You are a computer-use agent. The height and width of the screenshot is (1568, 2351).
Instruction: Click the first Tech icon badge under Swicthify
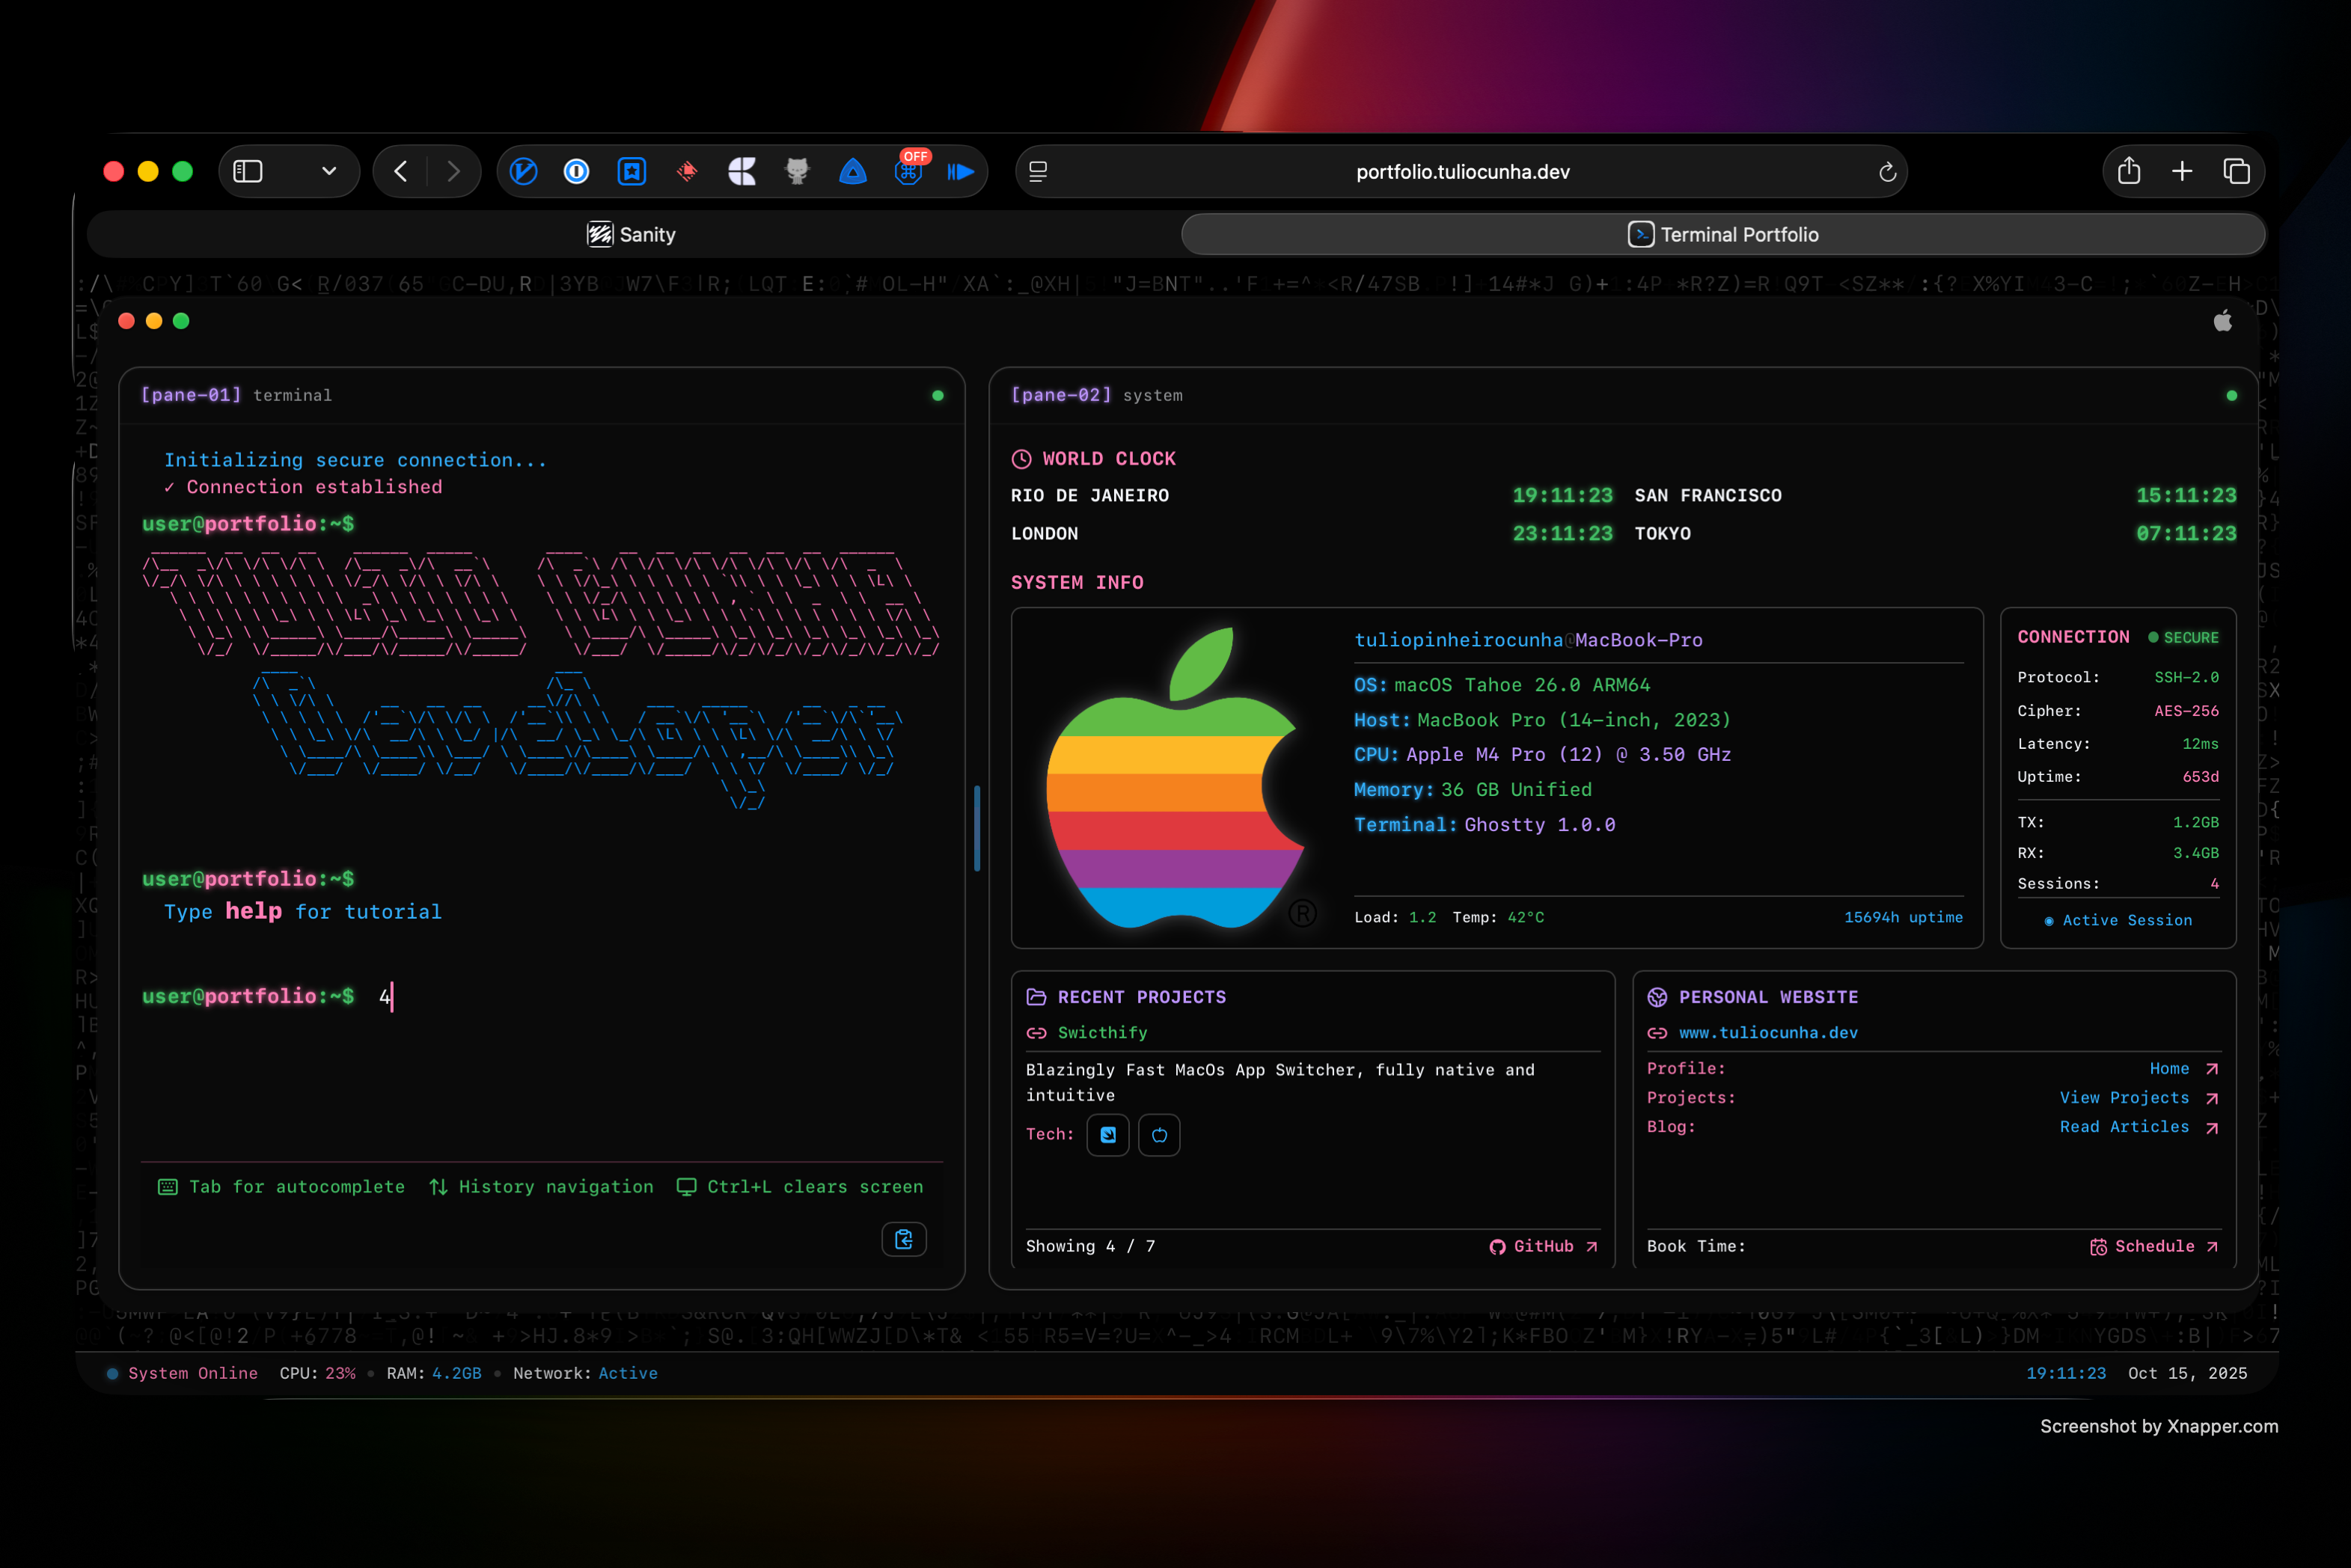[x=1108, y=1135]
